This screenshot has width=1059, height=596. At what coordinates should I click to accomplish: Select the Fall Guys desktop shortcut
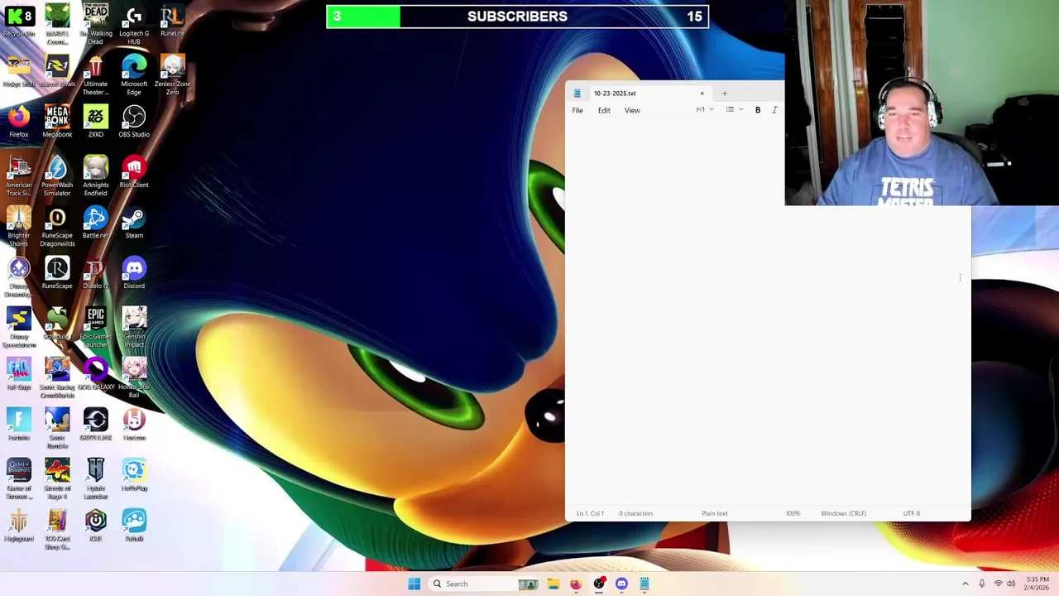click(x=19, y=374)
